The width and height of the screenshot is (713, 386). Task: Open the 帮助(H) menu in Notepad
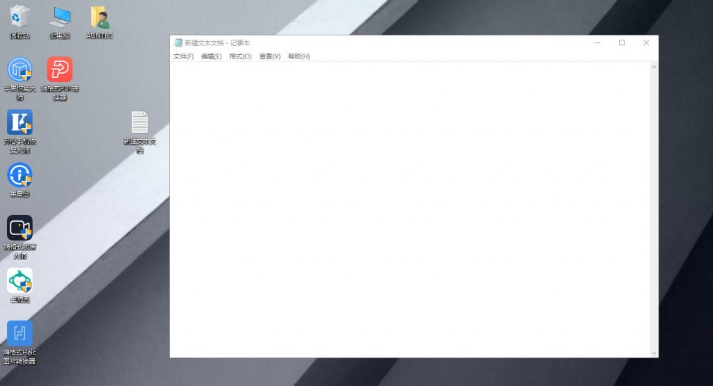[299, 56]
